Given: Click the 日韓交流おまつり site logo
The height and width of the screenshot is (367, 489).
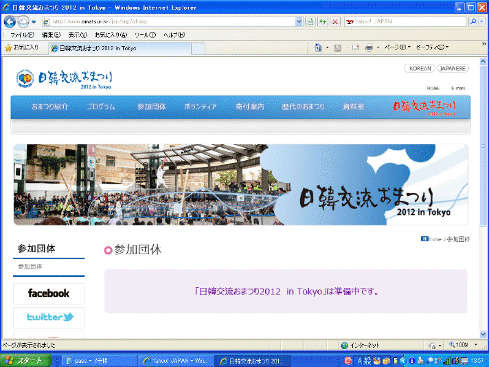Looking at the screenshot, I should point(65,78).
